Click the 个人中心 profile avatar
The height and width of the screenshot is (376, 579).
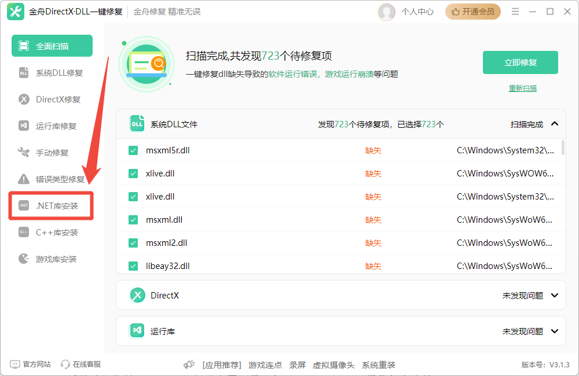[386, 11]
